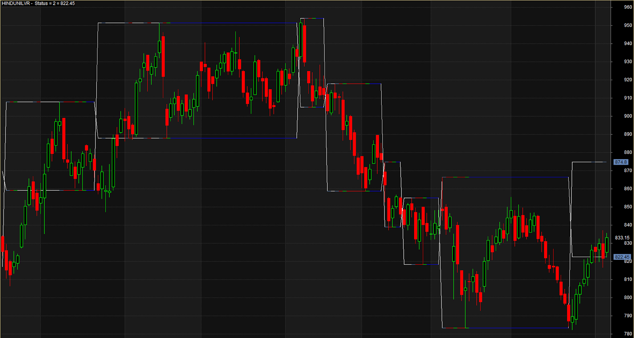Click the 900 price axis label
Screen dimensions: 634x338
coord(628,116)
